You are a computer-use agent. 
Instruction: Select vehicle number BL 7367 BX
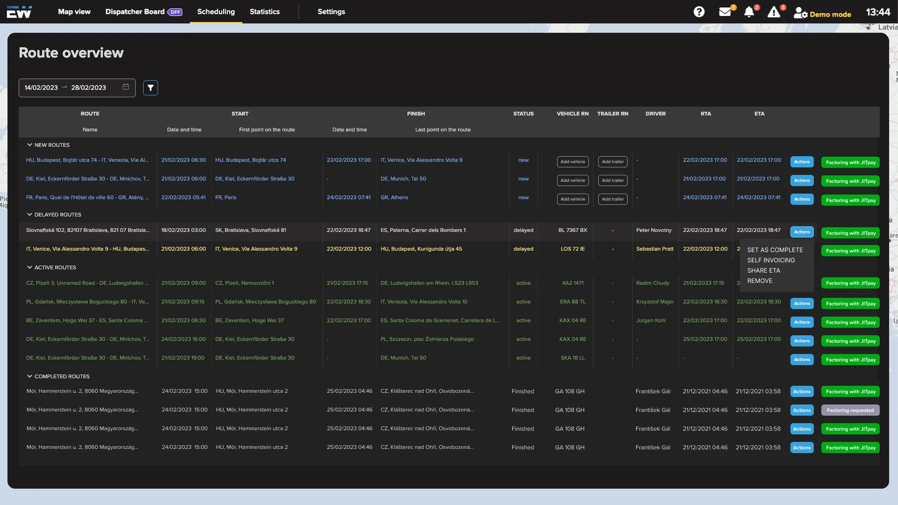click(x=572, y=230)
